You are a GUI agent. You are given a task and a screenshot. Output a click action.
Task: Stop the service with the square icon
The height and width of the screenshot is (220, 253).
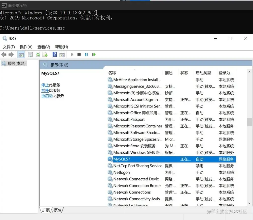point(79,54)
